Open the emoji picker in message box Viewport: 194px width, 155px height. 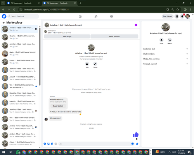point(132,144)
